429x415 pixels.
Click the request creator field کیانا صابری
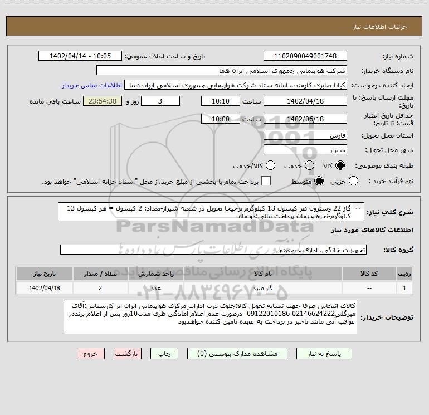click(x=236, y=85)
